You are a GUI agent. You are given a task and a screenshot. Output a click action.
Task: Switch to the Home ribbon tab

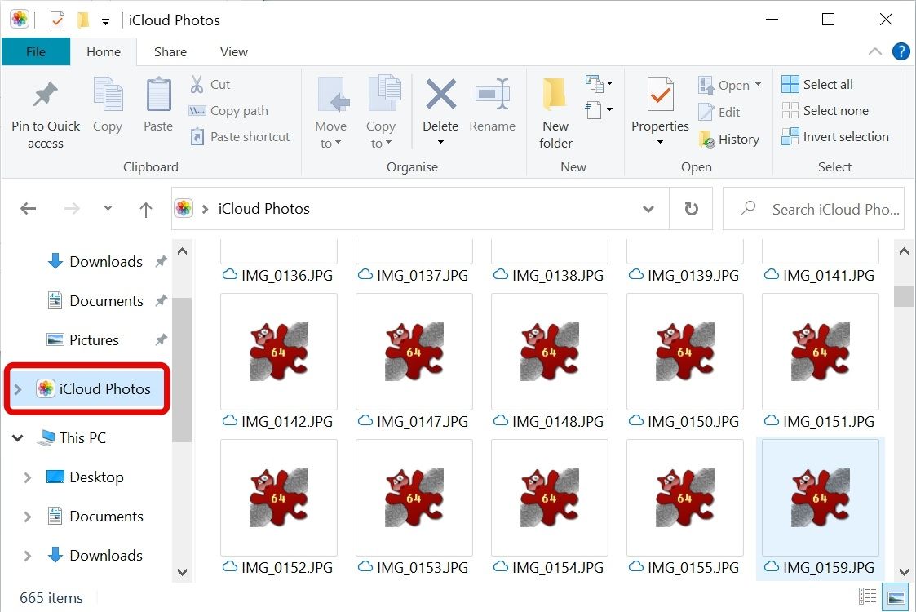pos(104,51)
